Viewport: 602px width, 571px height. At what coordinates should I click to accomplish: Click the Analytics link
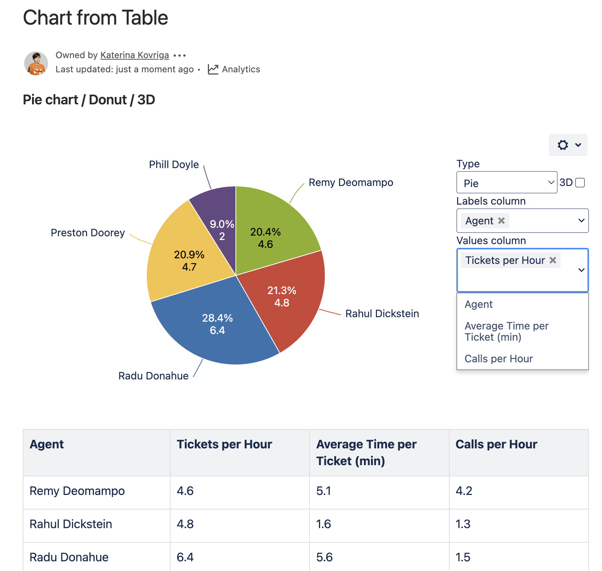pos(241,69)
